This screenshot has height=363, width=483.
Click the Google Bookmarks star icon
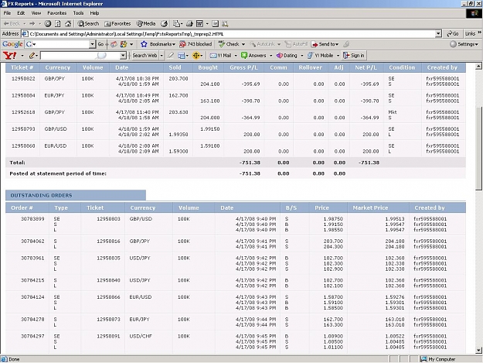144,44
